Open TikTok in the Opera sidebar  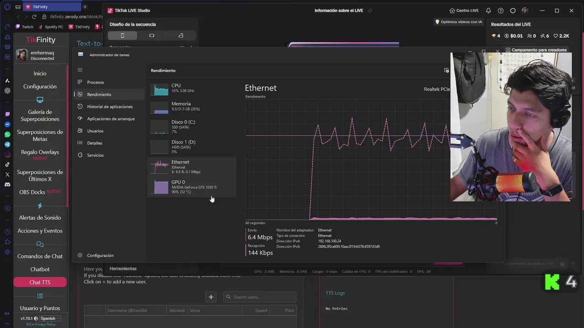point(7,164)
